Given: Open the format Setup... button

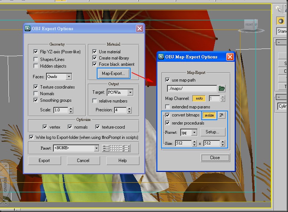Looking at the screenshot, I should pyautogui.click(x=213, y=132).
